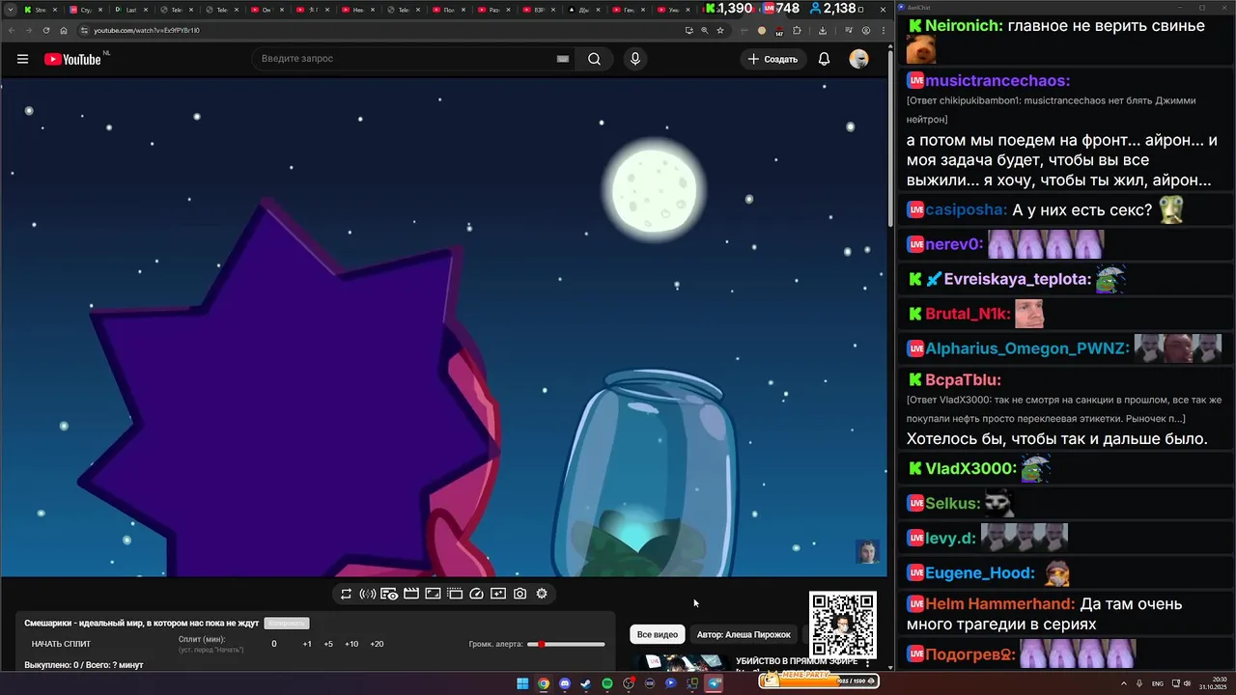Click the browser home button
Screen dimensions: 1236x695
[64, 30]
